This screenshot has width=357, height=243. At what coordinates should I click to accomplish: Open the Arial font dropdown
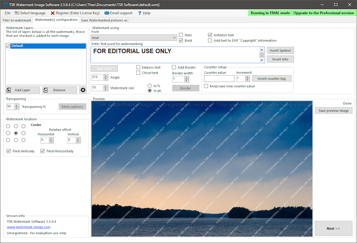(x=134, y=38)
